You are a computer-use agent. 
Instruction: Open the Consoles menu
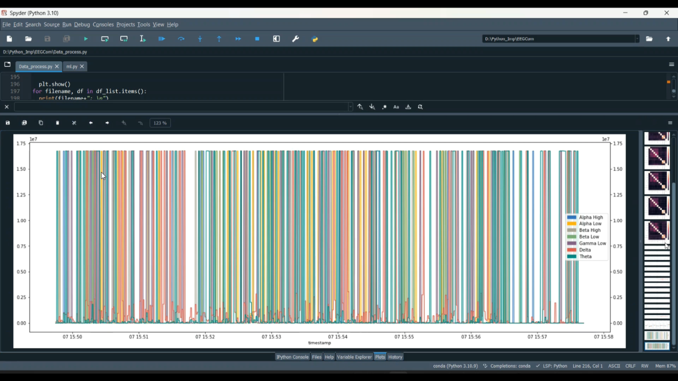click(103, 25)
